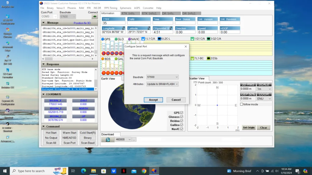Toggle Ellipsoidal Height swap icon

tap(171, 28)
